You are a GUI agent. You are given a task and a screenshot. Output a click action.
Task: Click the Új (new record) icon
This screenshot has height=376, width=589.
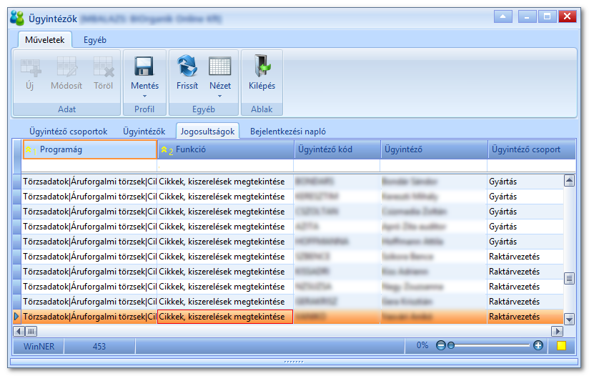31,67
